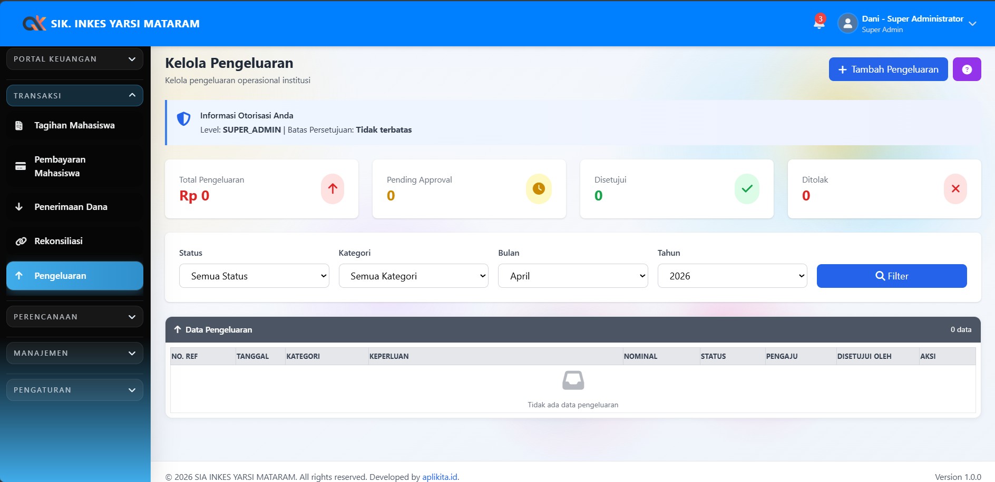
Task: Collapse the TRANSAKSI sidebar section
Action: tap(75, 96)
